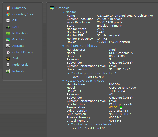Click the 144 Hz frequency value

click(x=102, y=39)
